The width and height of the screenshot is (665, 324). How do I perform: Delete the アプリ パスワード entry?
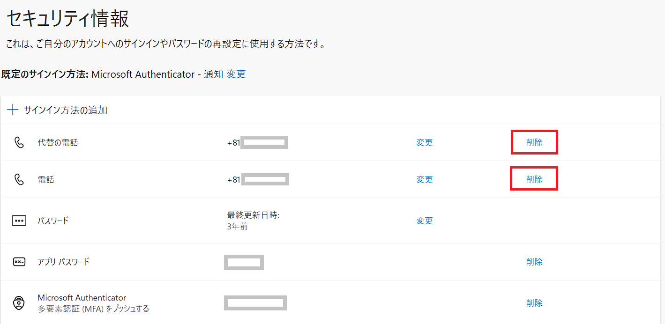click(534, 262)
